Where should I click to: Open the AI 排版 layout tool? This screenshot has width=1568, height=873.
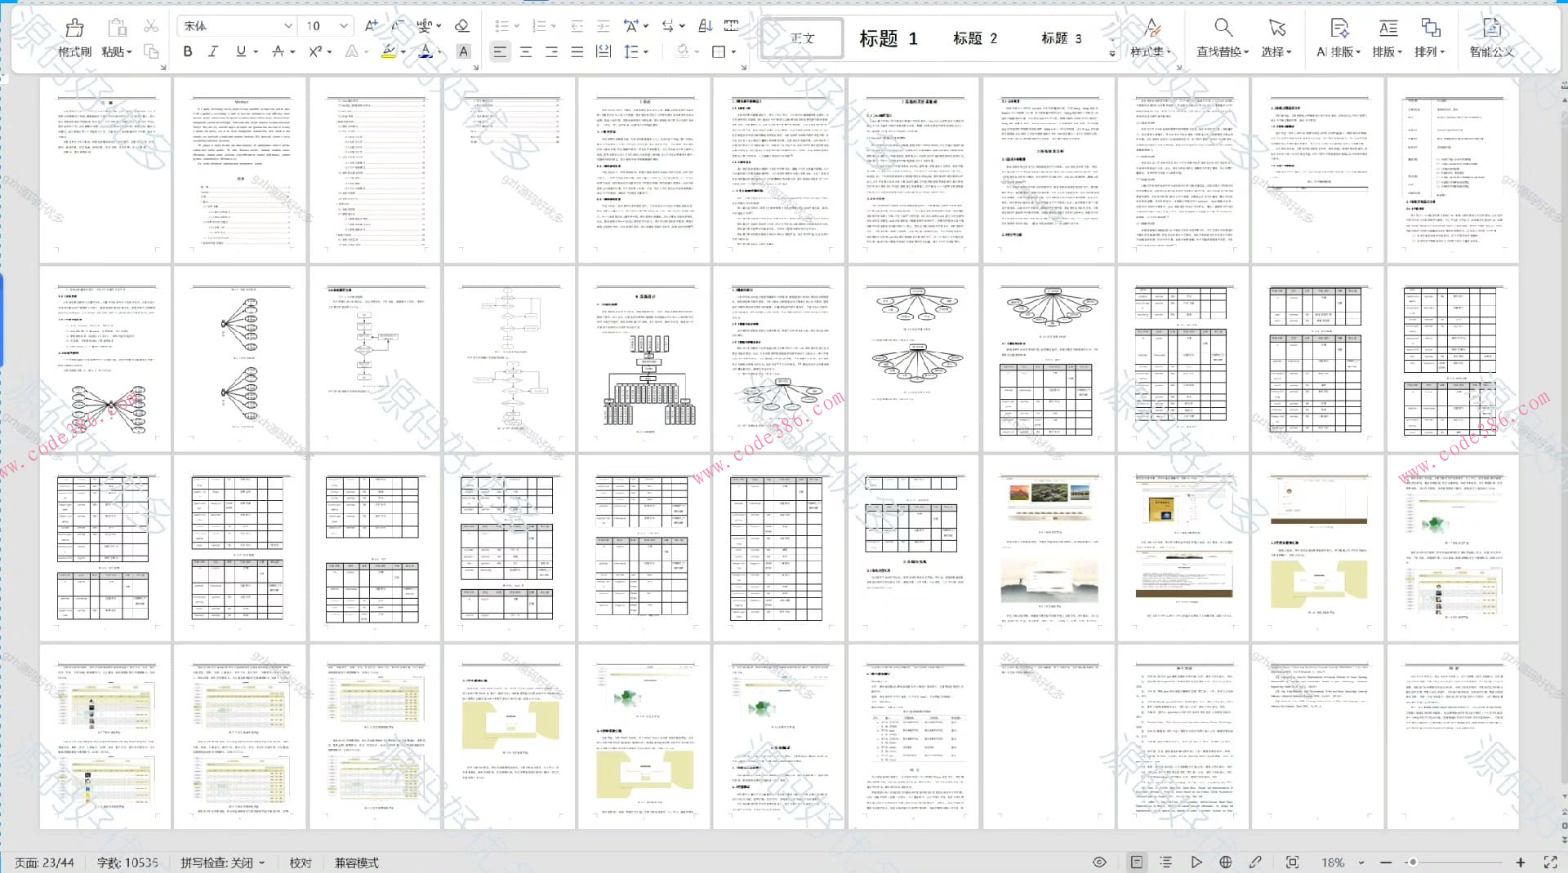(1338, 38)
